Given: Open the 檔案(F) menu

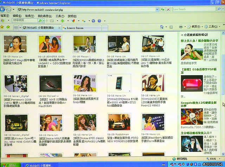Looking at the screenshot, I should point(5,16).
